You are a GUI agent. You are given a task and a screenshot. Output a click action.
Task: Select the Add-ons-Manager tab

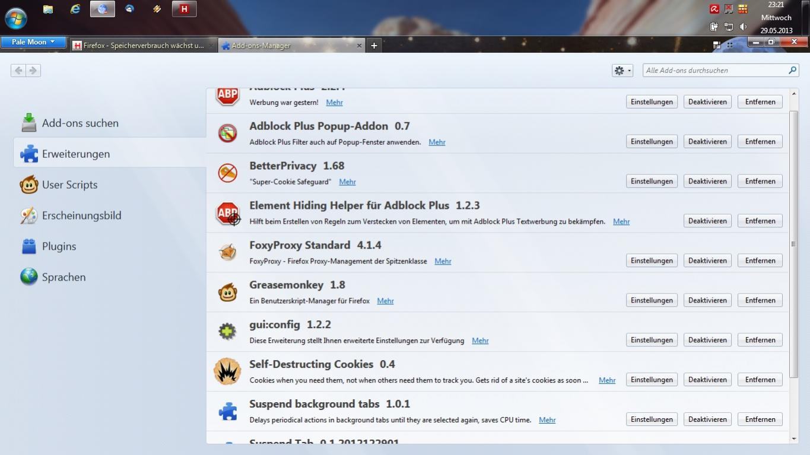coord(291,45)
